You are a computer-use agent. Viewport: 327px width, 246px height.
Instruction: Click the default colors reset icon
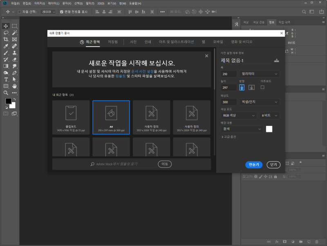[7, 107]
